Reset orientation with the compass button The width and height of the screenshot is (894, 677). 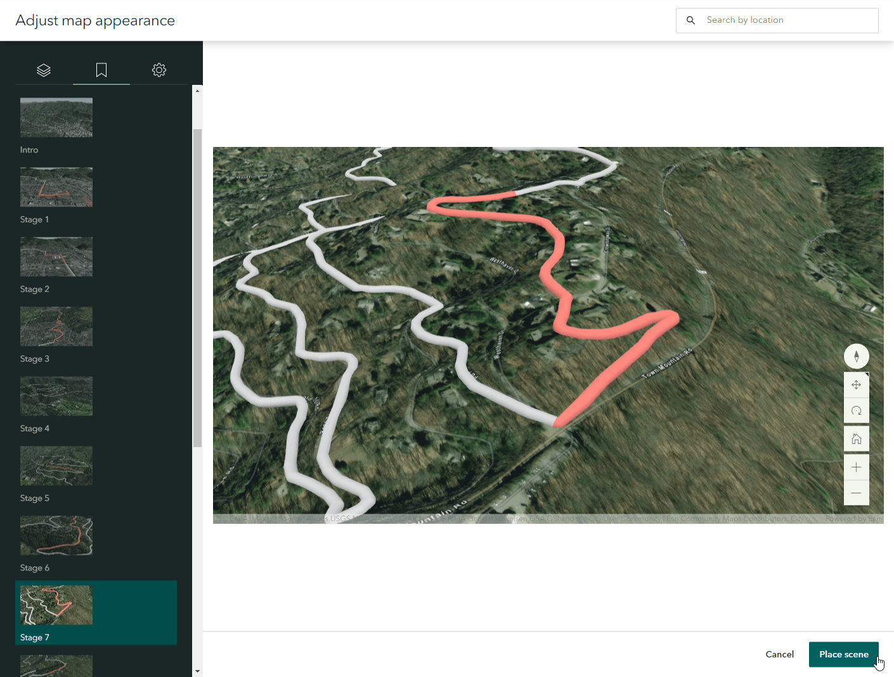pos(856,356)
